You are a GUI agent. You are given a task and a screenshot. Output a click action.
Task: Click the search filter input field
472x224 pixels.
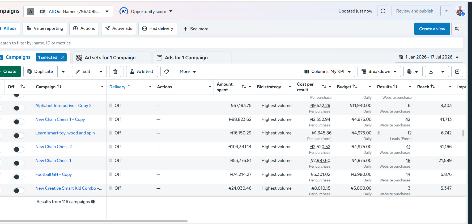click(231, 43)
